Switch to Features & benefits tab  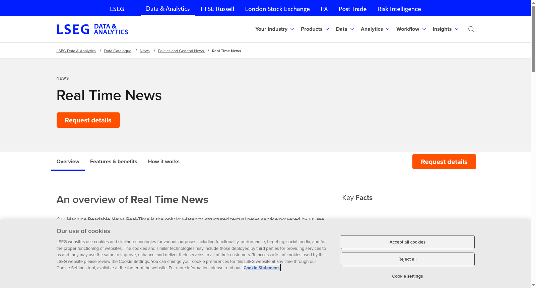coord(114,162)
